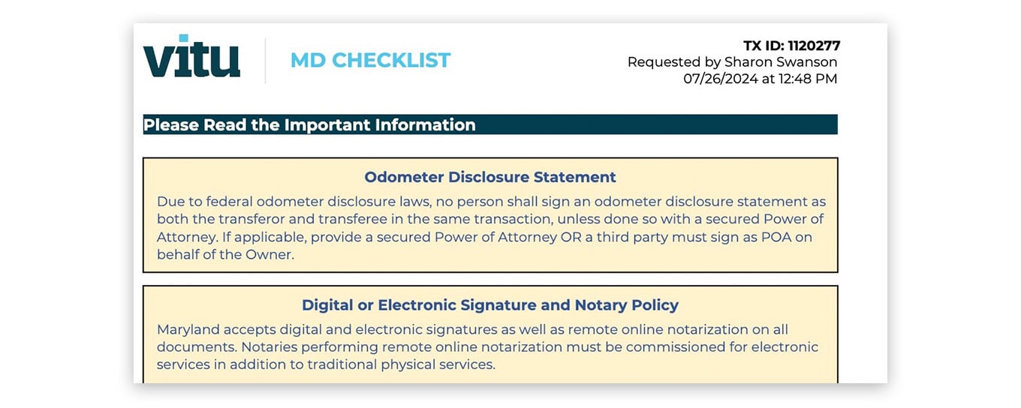Click the line starting Due to federal odometer

click(491, 202)
